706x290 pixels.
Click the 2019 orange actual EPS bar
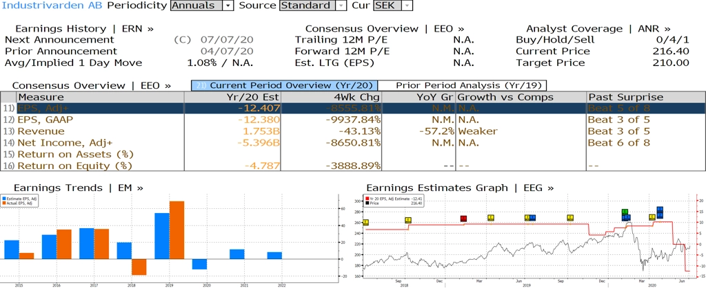tap(177, 230)
